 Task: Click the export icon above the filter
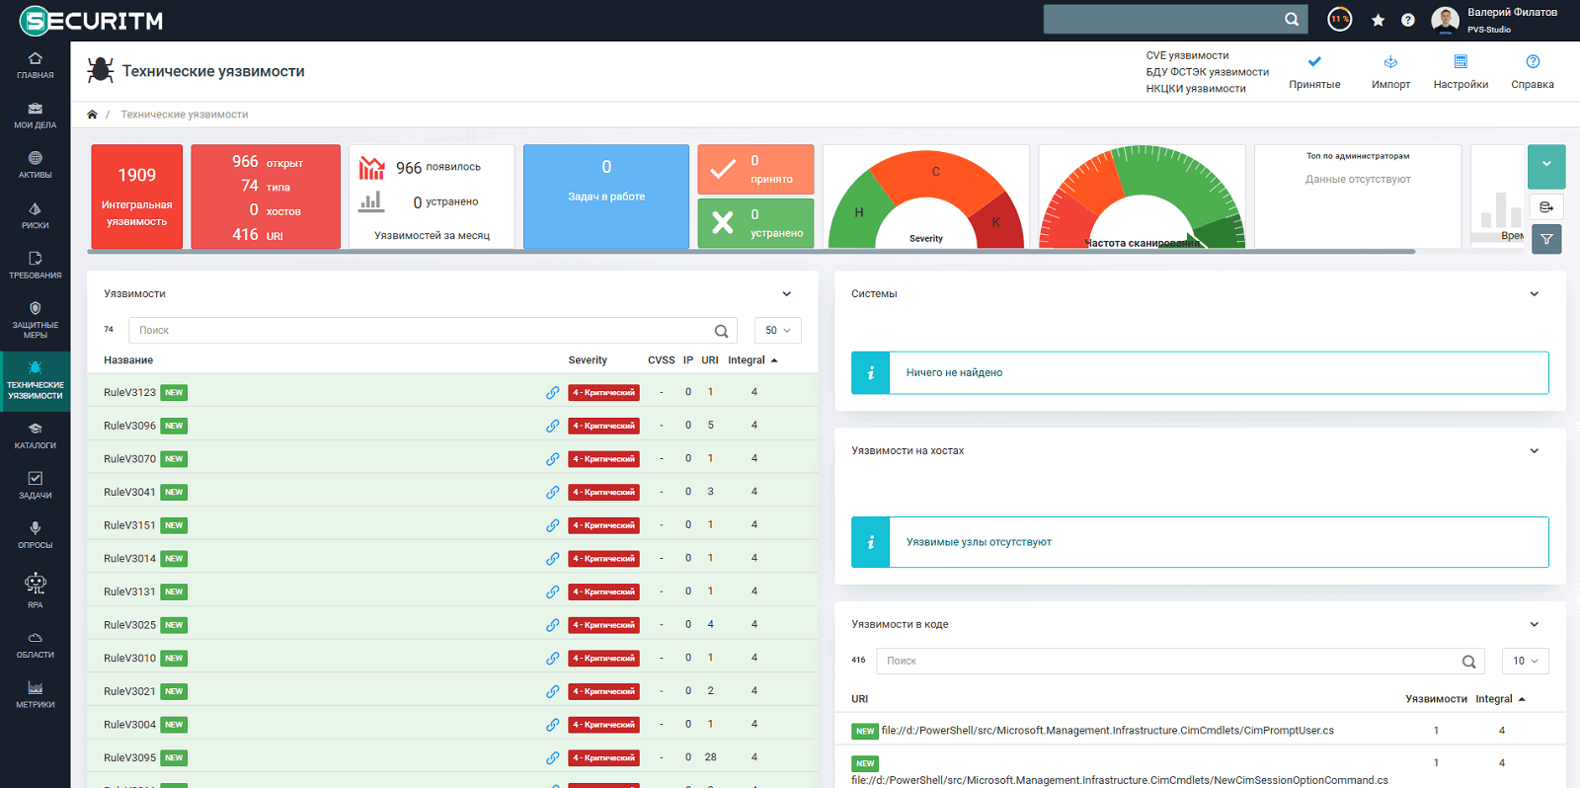point(1546,206)
